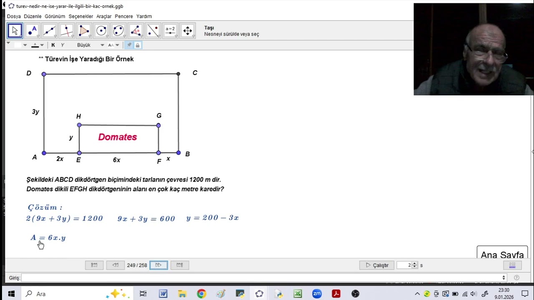
Task: Click the GeoGebra taskbar icon
Action: point(259,294)
